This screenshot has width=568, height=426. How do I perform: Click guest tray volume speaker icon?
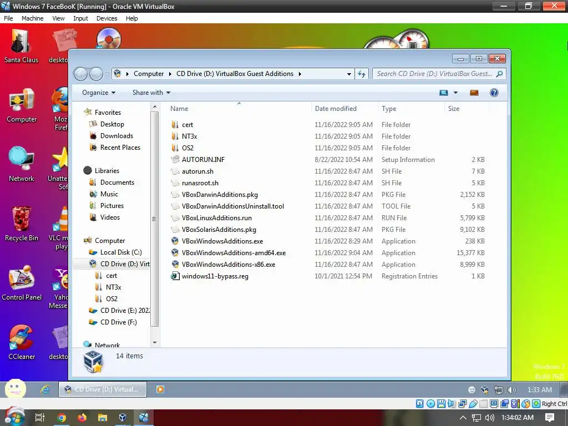[511, 390]
